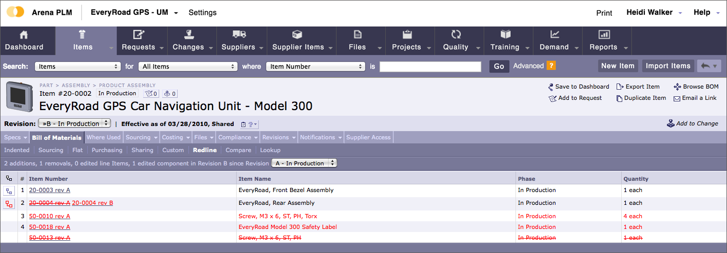Click the clipboard icon after Effective date
Image resolution: width=727 pixels, height=253 pixels.
(x=244, y=124)
